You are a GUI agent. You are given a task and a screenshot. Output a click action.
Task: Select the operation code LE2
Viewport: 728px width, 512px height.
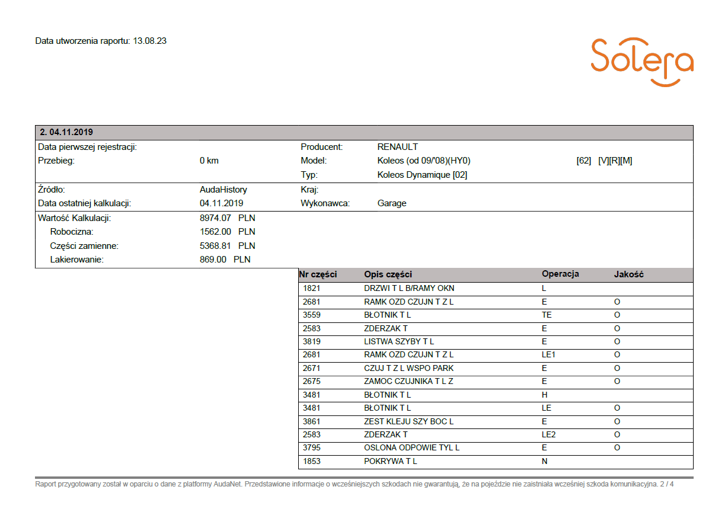pos(550,434)
